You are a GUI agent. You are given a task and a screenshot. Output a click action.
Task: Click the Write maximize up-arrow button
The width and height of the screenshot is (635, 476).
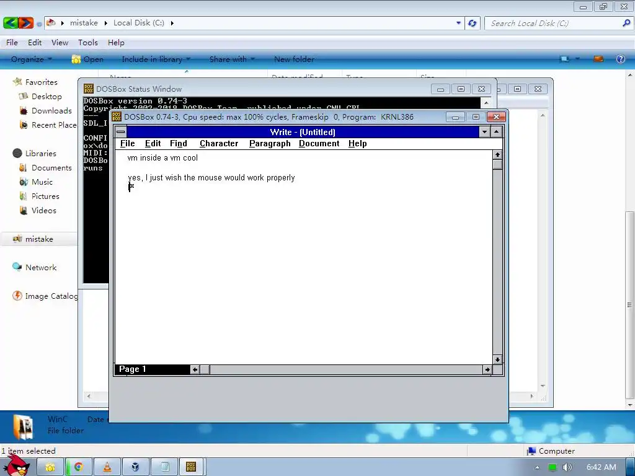(x=497, y=132)
